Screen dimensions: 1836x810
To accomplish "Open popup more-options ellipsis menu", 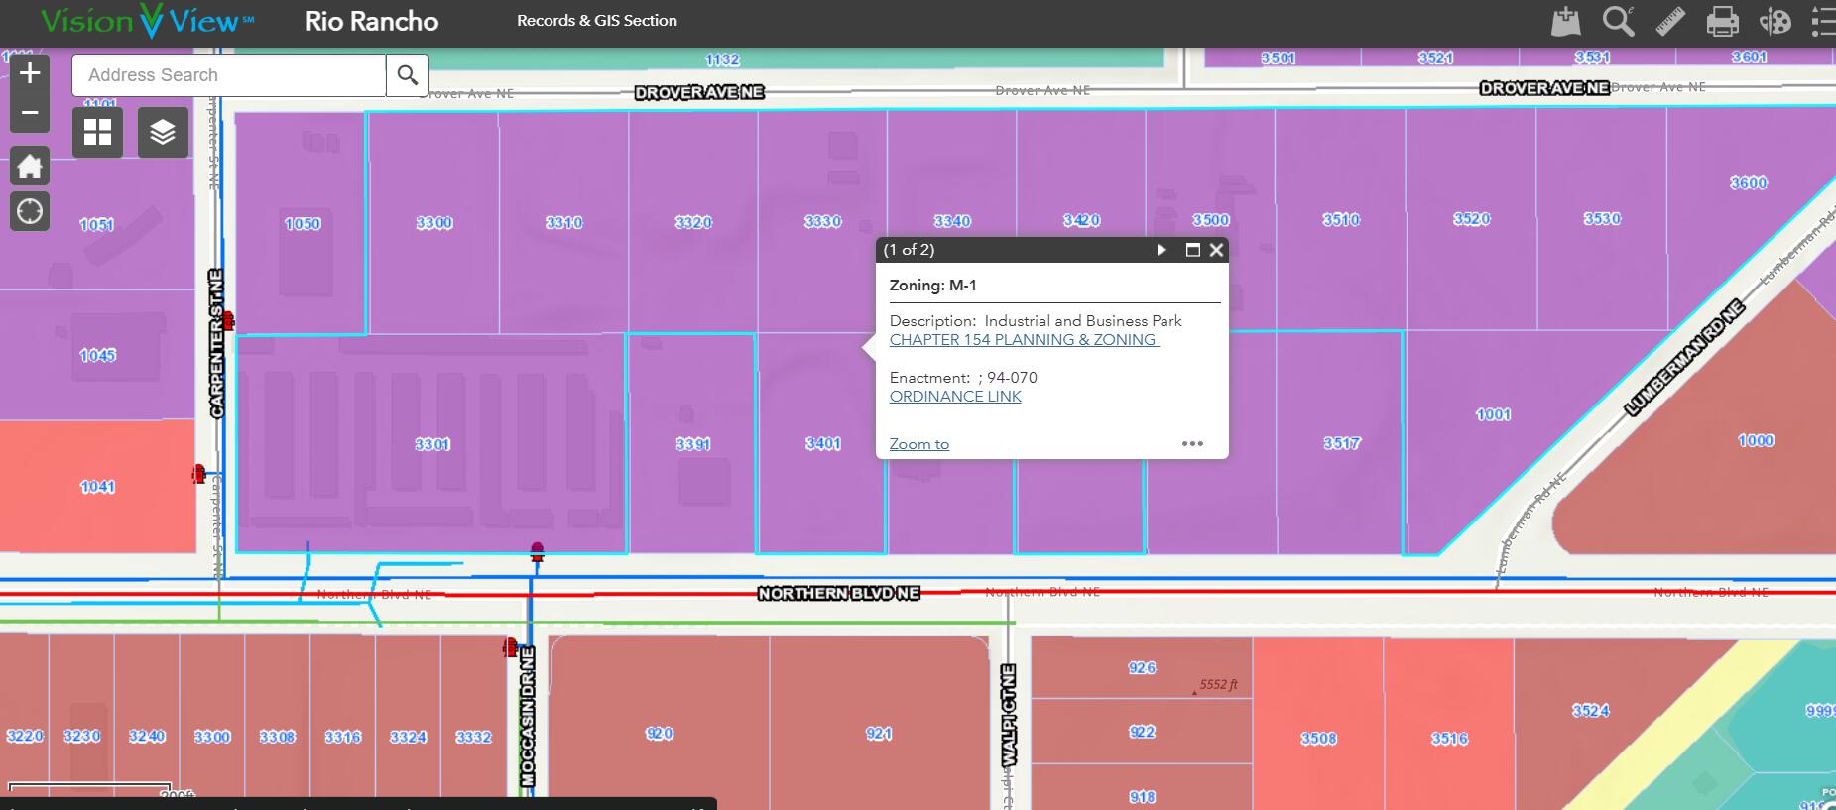I will point(1192,444).
